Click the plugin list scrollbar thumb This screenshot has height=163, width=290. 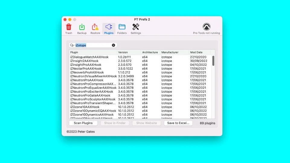pos(213,61)
